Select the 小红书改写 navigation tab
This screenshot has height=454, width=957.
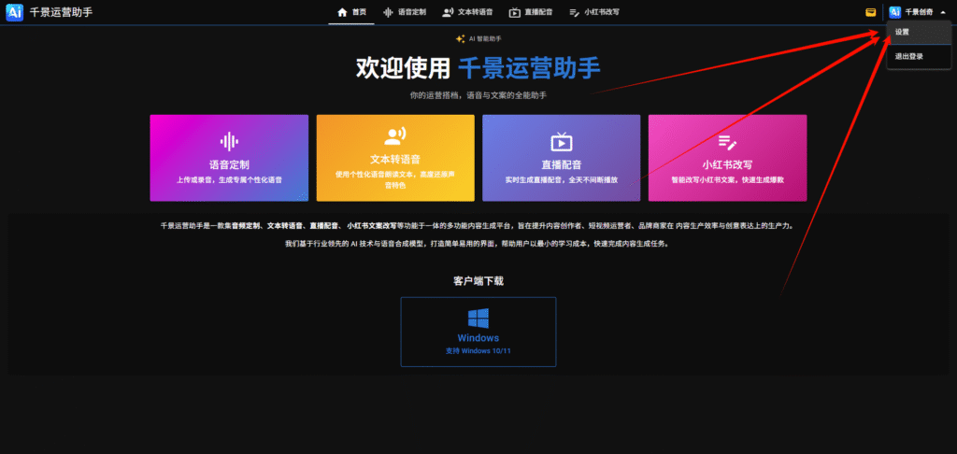pyautogui.click(x=593, y=12)
